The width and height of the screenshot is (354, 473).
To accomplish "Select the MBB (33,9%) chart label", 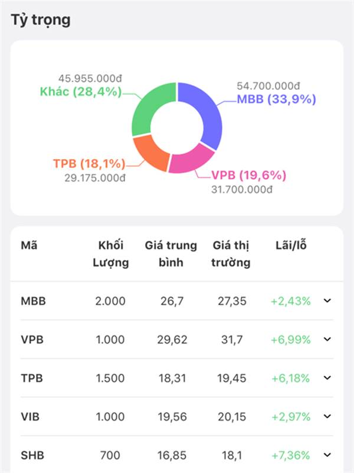I will [276, 99].
